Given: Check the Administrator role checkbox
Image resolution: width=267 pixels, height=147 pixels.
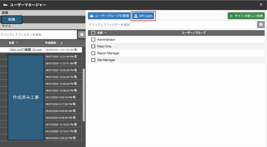Looking at the screenshot, I should point(93,40).
